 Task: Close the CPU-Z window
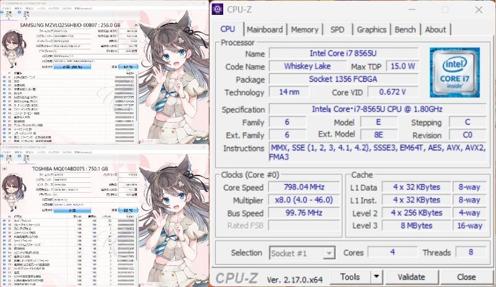(x=479, y=10)
